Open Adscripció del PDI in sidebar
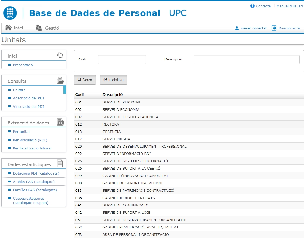This screenshot has height=238, width=305. pos(28,98)
